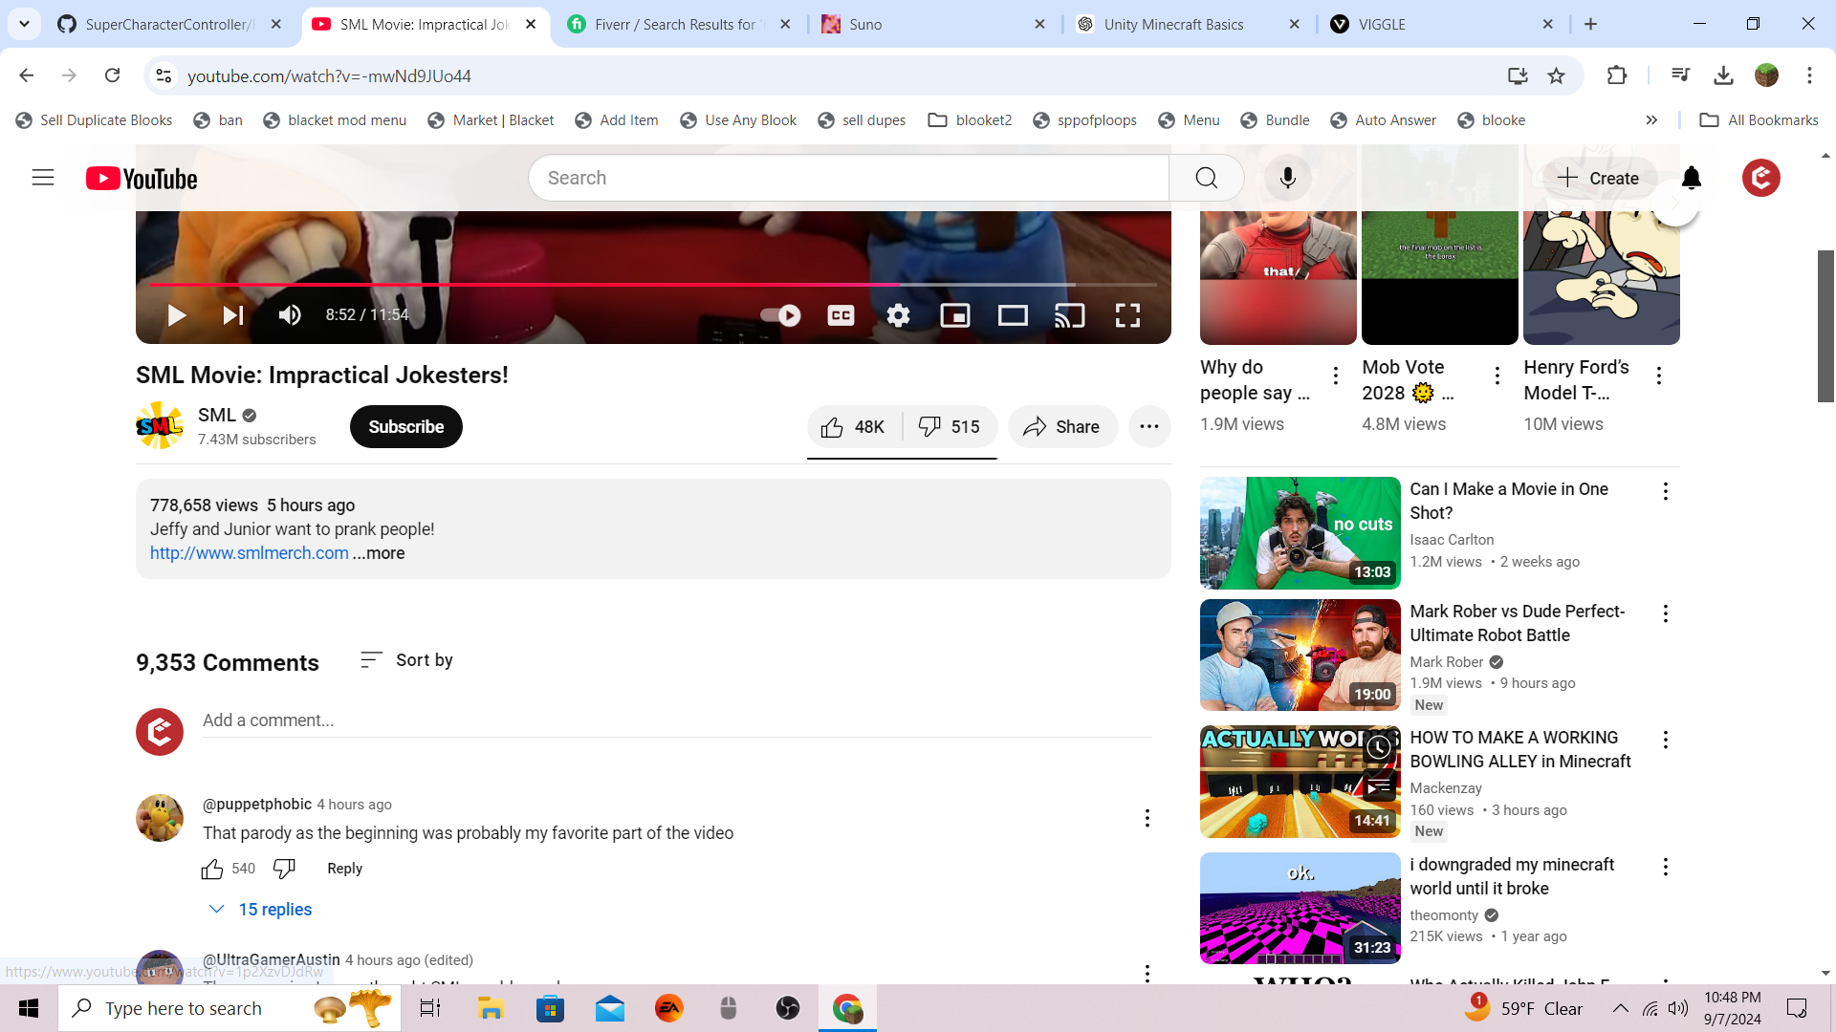Toggle closed captions on video
The width and height of the screenshot is (1836, 1032).
841,315
